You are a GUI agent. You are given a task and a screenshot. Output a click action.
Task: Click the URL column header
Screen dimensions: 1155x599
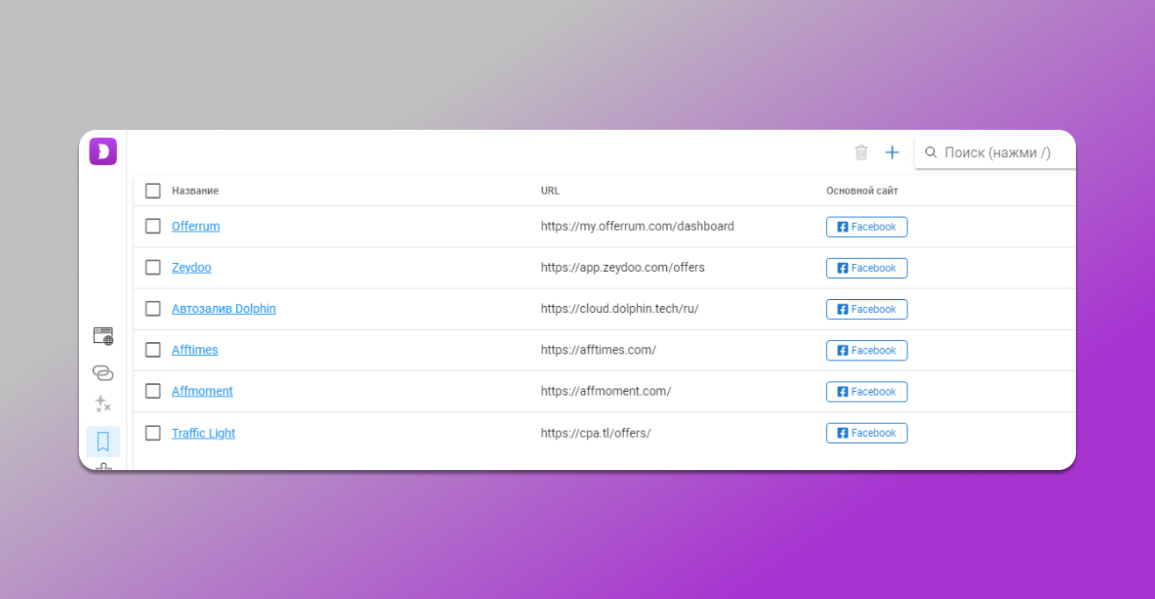[x=549, y=191]
